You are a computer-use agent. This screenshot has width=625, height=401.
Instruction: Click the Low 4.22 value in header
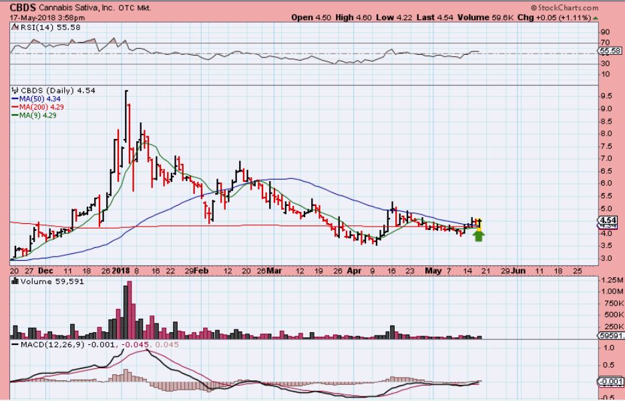[394, 17]
